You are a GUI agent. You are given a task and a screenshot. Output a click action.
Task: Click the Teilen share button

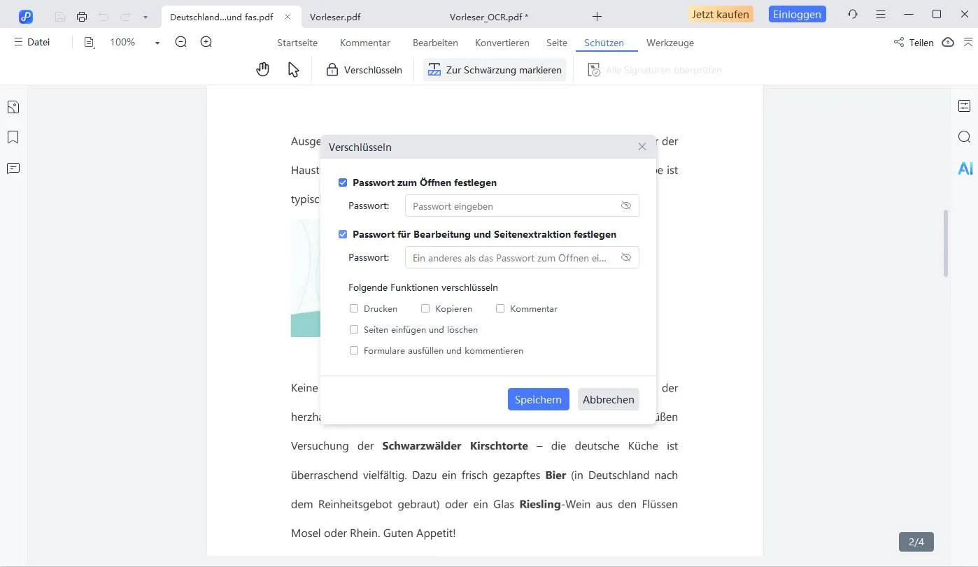click(914, 43)
